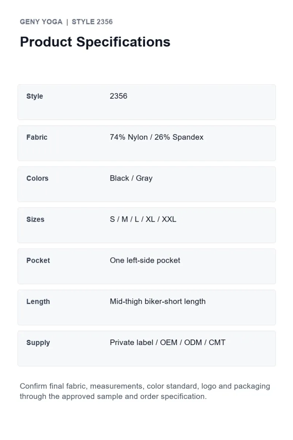Click the Black / Gray color value

(131, 178)
